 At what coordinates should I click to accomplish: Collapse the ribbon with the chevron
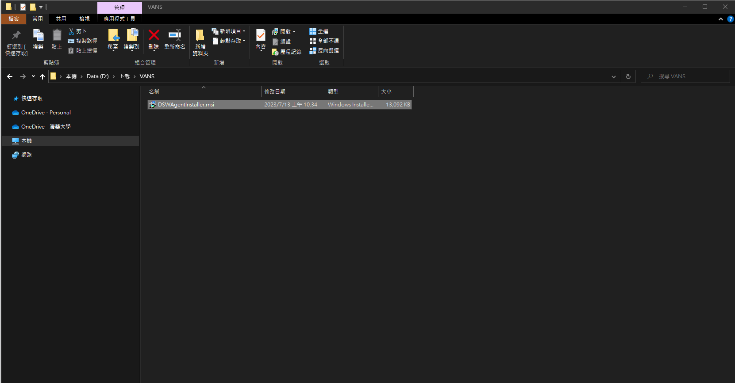tap(721, 19)
